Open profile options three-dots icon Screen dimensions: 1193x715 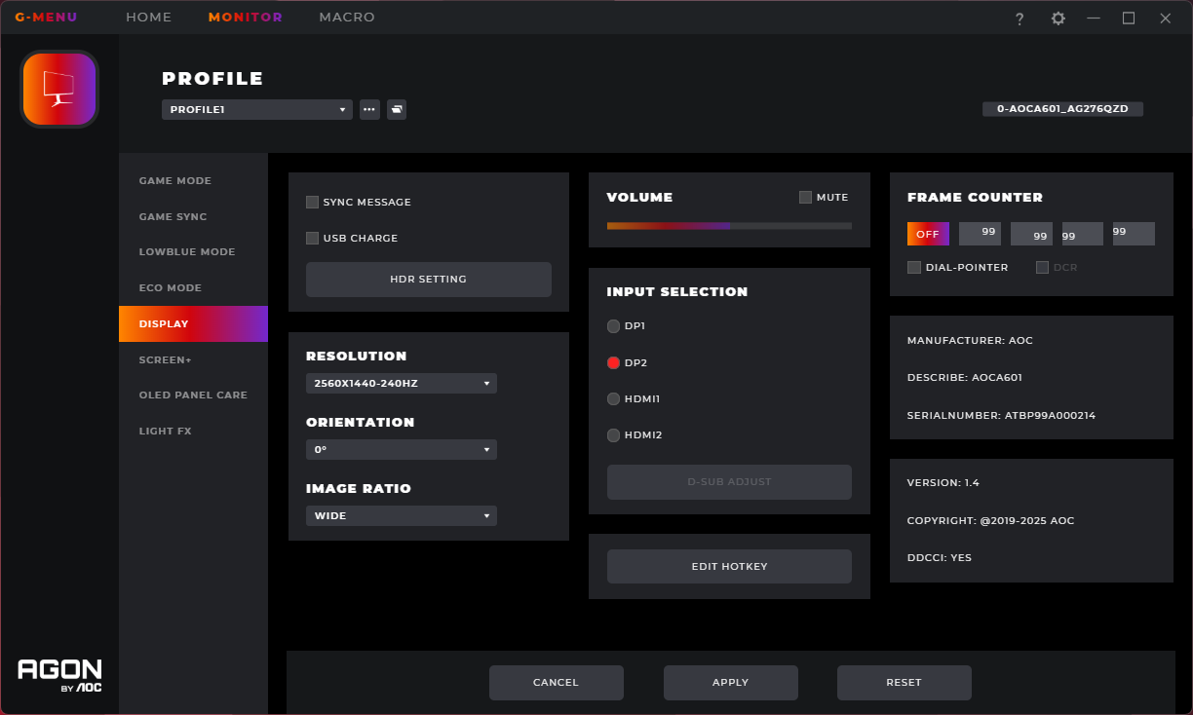tap(369, 110)
